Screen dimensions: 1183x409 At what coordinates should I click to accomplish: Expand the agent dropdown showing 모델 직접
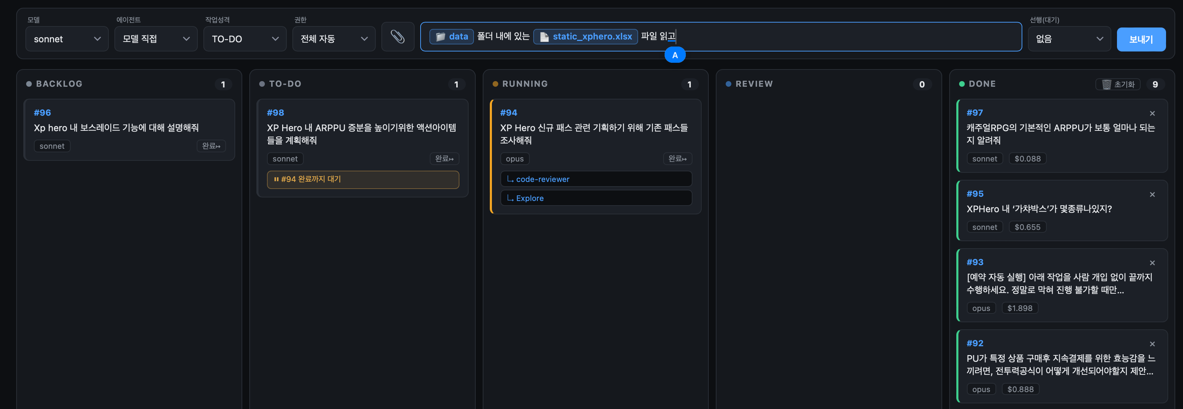pyautogui.click(x=156, y=39)
